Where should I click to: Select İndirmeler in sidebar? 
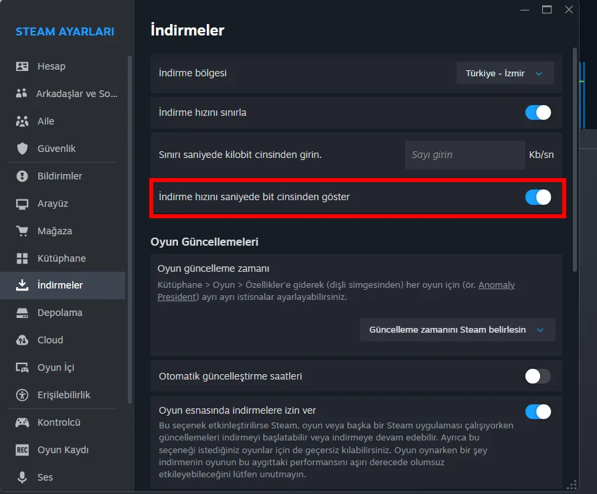(x=63, y=285)
